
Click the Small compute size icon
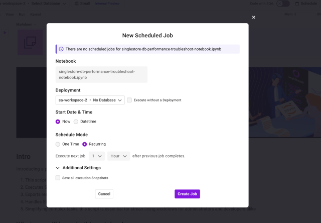pos(77,4)
